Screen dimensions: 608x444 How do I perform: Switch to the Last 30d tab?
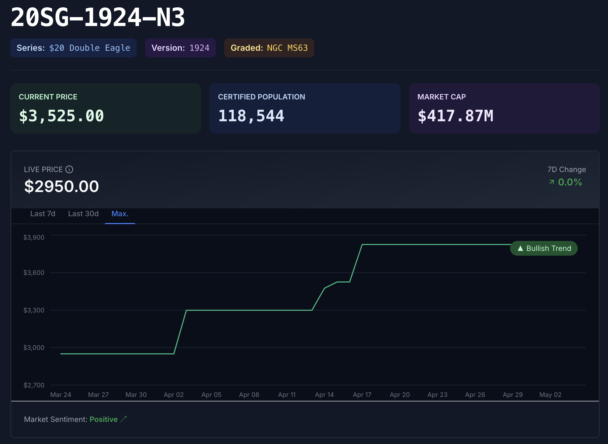tap(83, 214)
